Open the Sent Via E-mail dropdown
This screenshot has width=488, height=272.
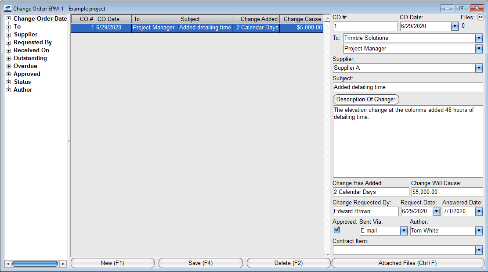click(404, 231)
